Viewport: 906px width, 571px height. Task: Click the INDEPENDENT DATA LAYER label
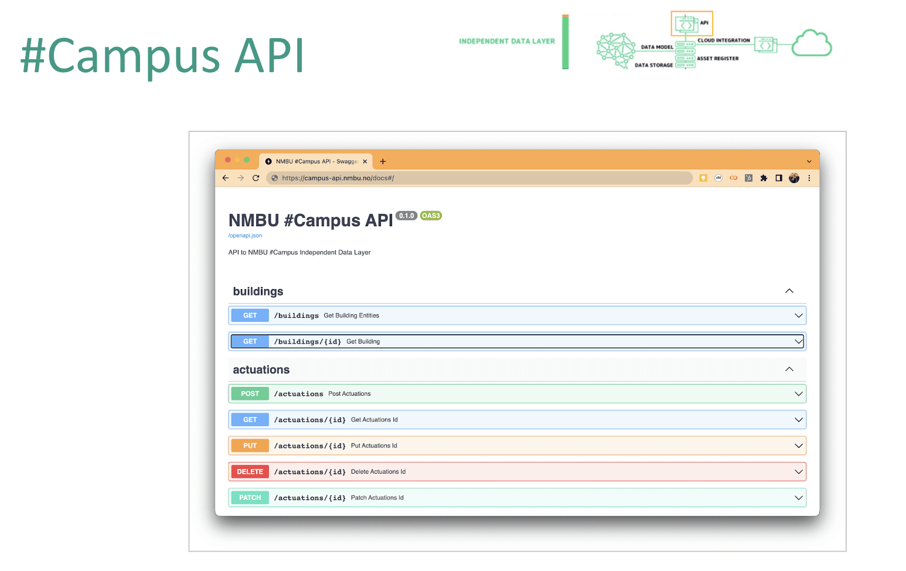point(507,41)
